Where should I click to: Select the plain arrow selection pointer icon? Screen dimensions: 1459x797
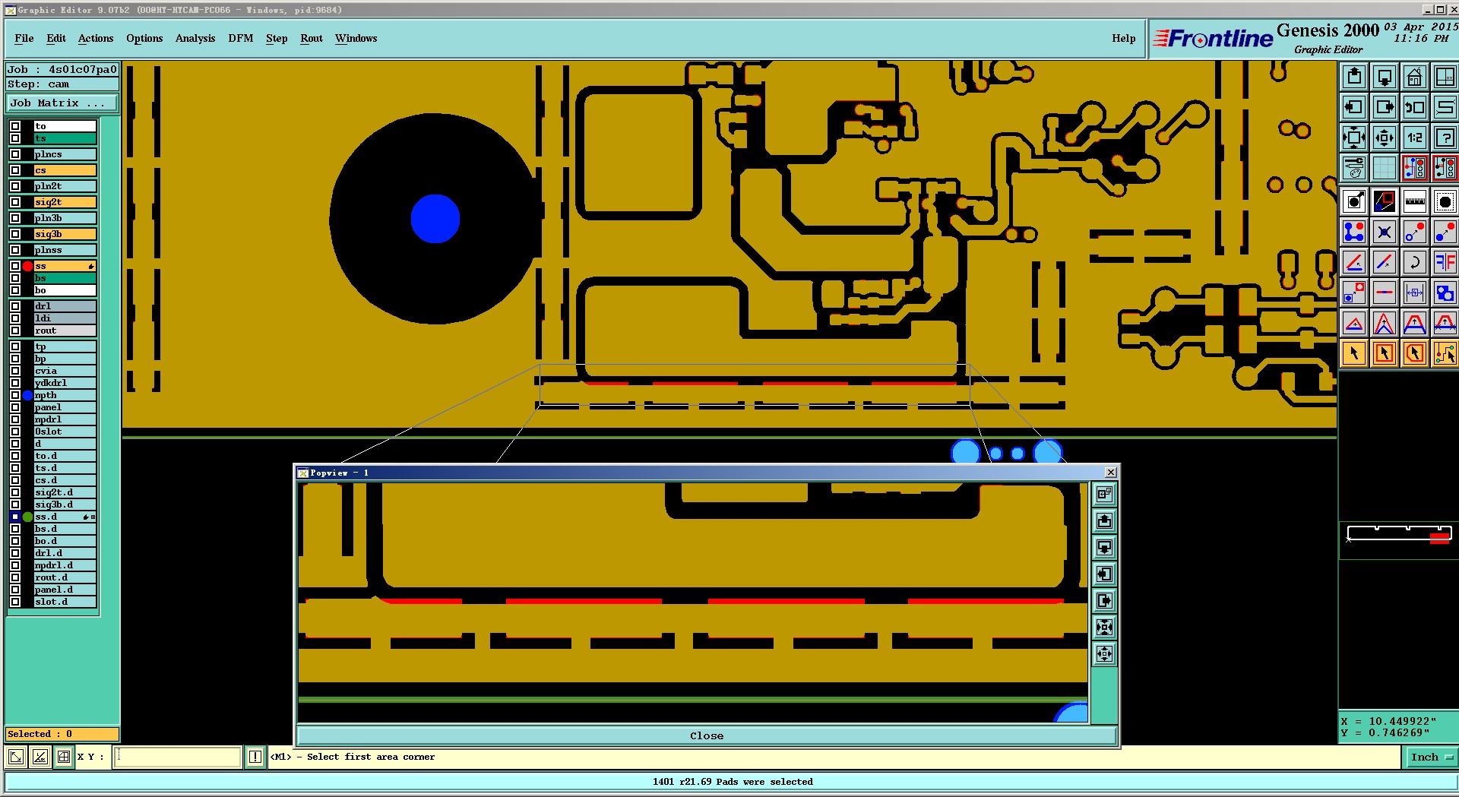point(1354,353)
